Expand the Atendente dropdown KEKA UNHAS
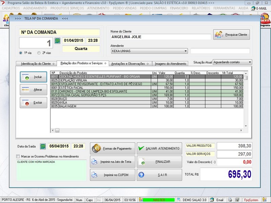Viewport: 271px width, 203px height. [185, 51]
